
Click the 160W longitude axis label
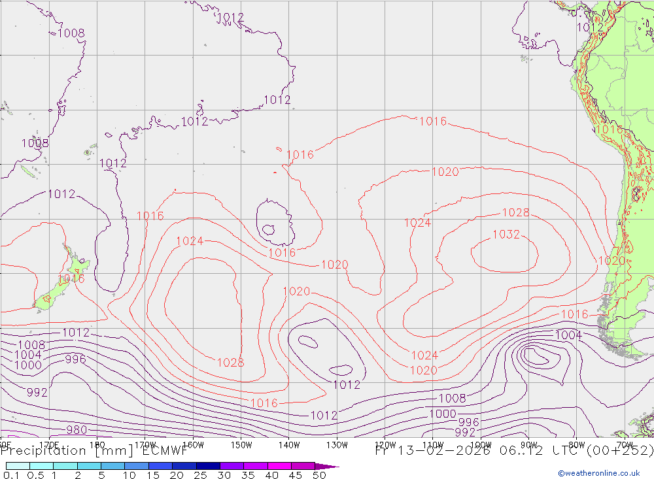tap(193, 445)
